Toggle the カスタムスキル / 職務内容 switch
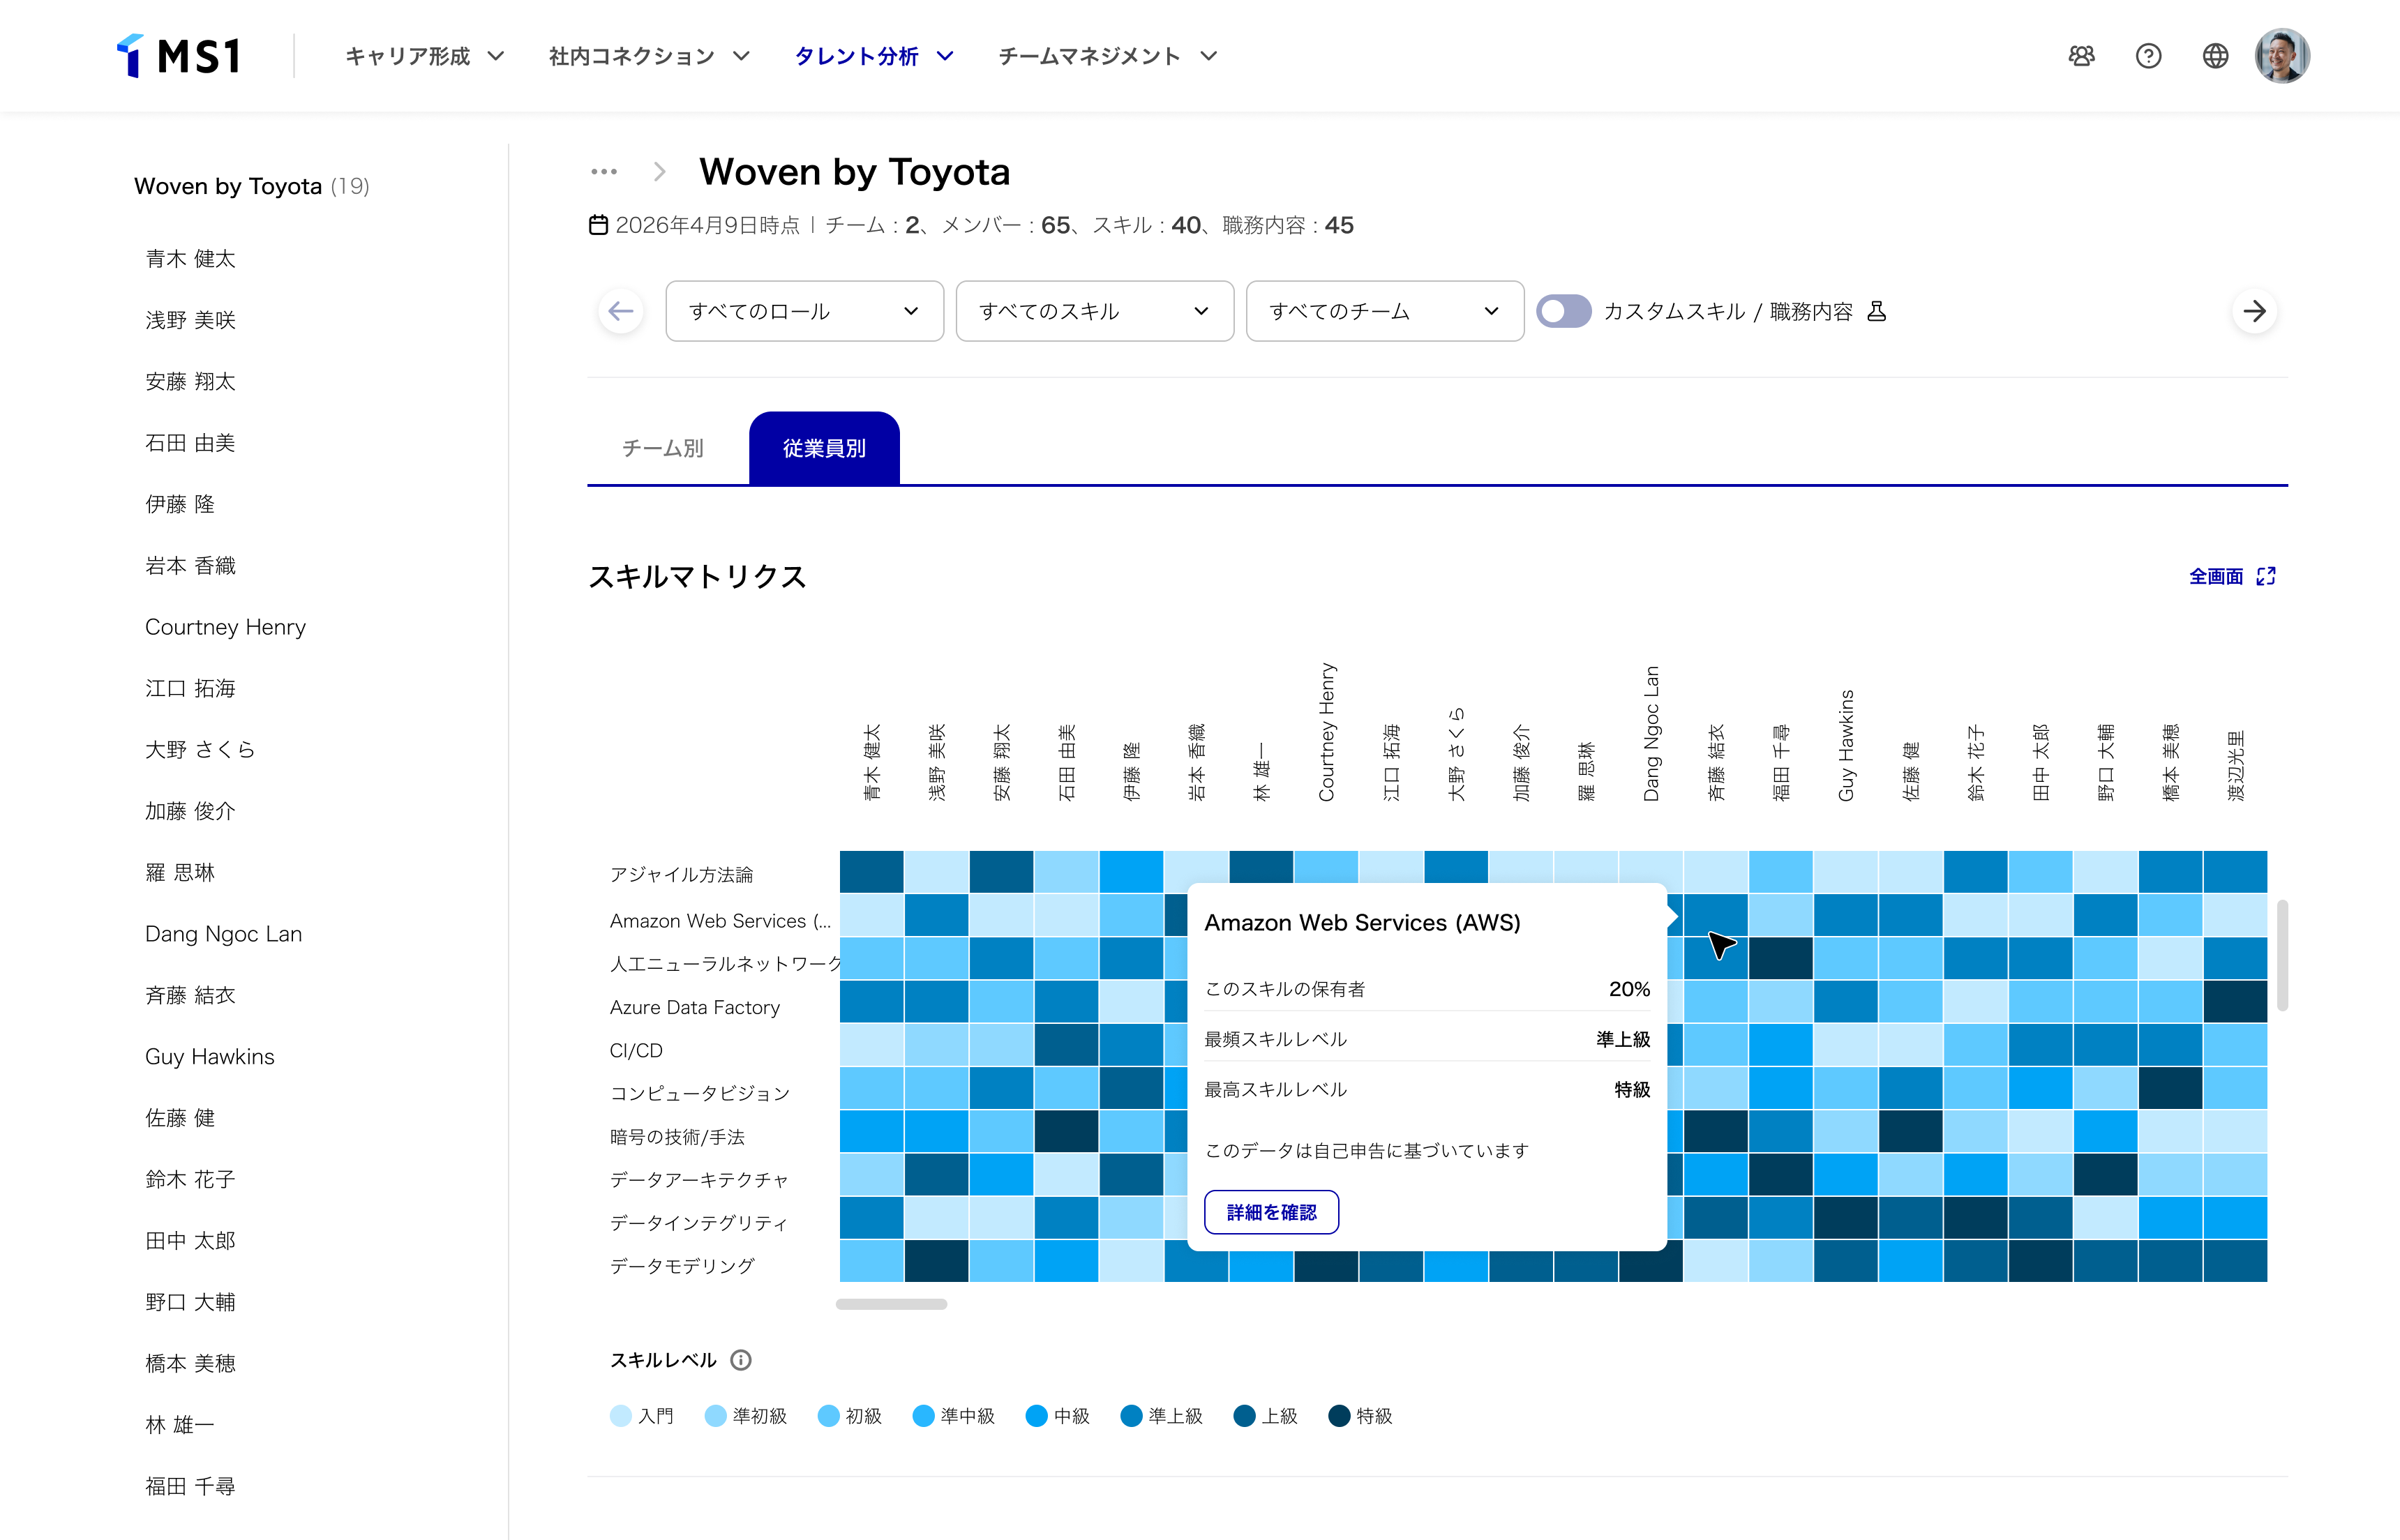This screenshot has height=1540, width=2400. (1563, 311)
